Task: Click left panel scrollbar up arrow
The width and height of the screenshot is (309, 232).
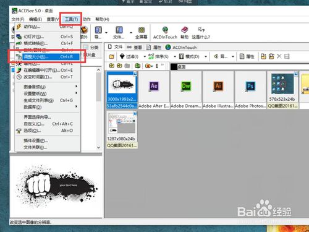Action: click(98, 70)
